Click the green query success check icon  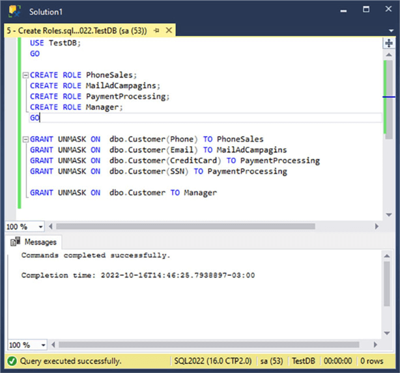pos(12,361)
